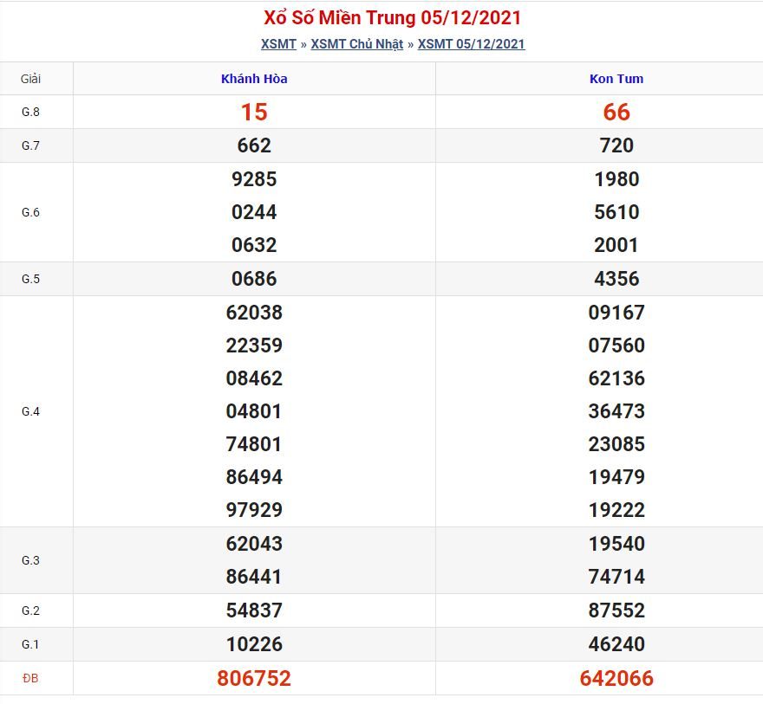763x704 pixels.
Task: Click the Khánh Hòa column header
Action: pos(254,79)
